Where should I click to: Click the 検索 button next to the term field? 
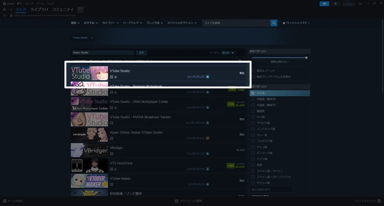click(141, 53)
